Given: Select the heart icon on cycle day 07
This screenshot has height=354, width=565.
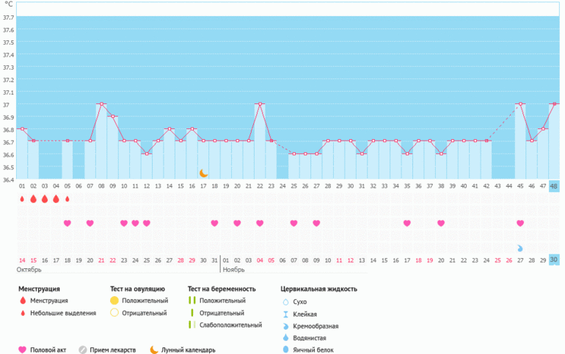Looking at the screenshot, I should click(90, 223).
